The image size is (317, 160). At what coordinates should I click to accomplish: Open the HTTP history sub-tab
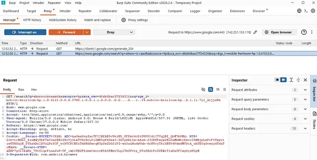point(32,20)
